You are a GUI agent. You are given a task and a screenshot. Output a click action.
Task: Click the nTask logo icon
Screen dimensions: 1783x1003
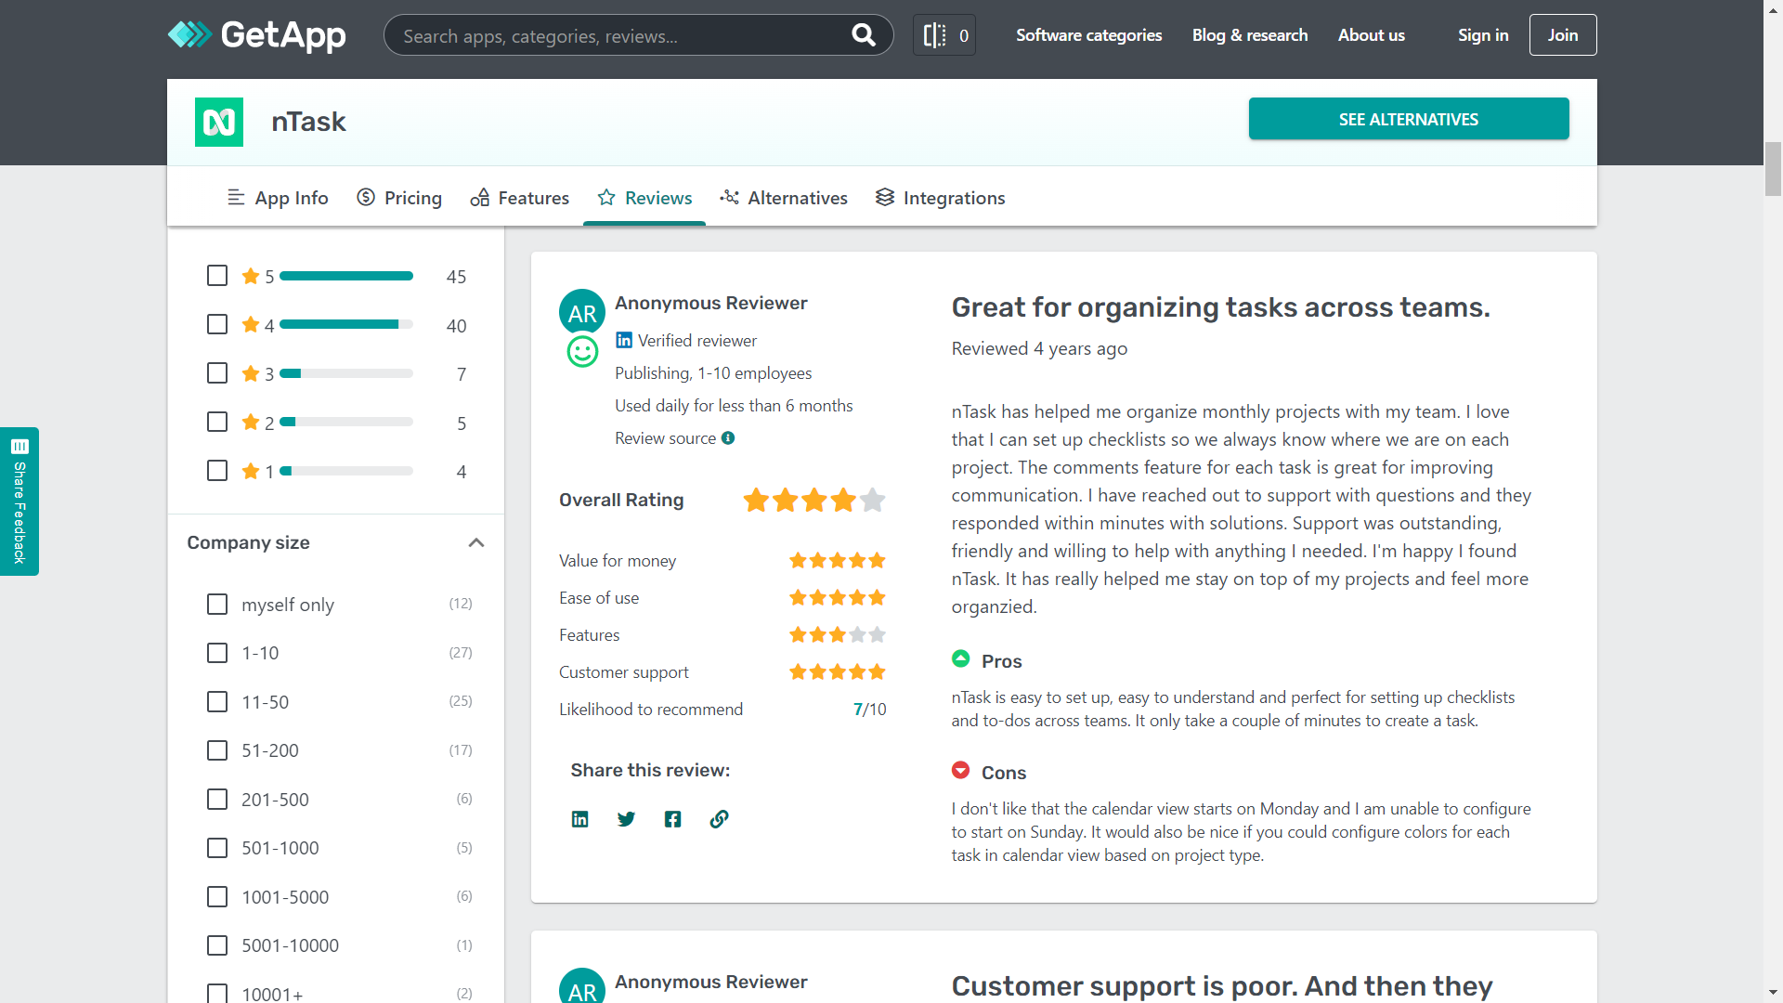tap(219, 122)
